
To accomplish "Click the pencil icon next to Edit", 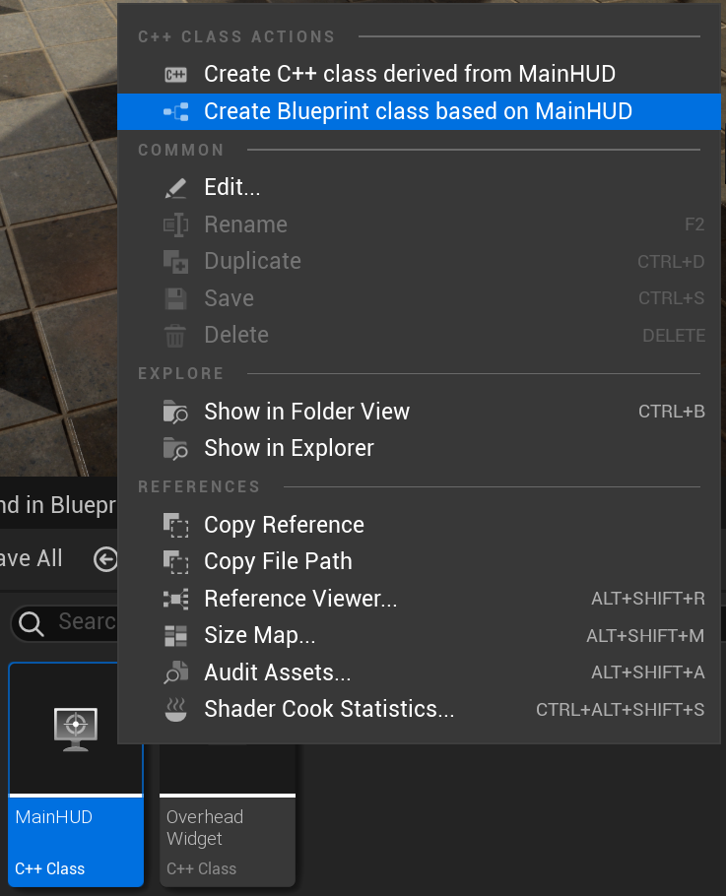I will (x=175, y=187).
